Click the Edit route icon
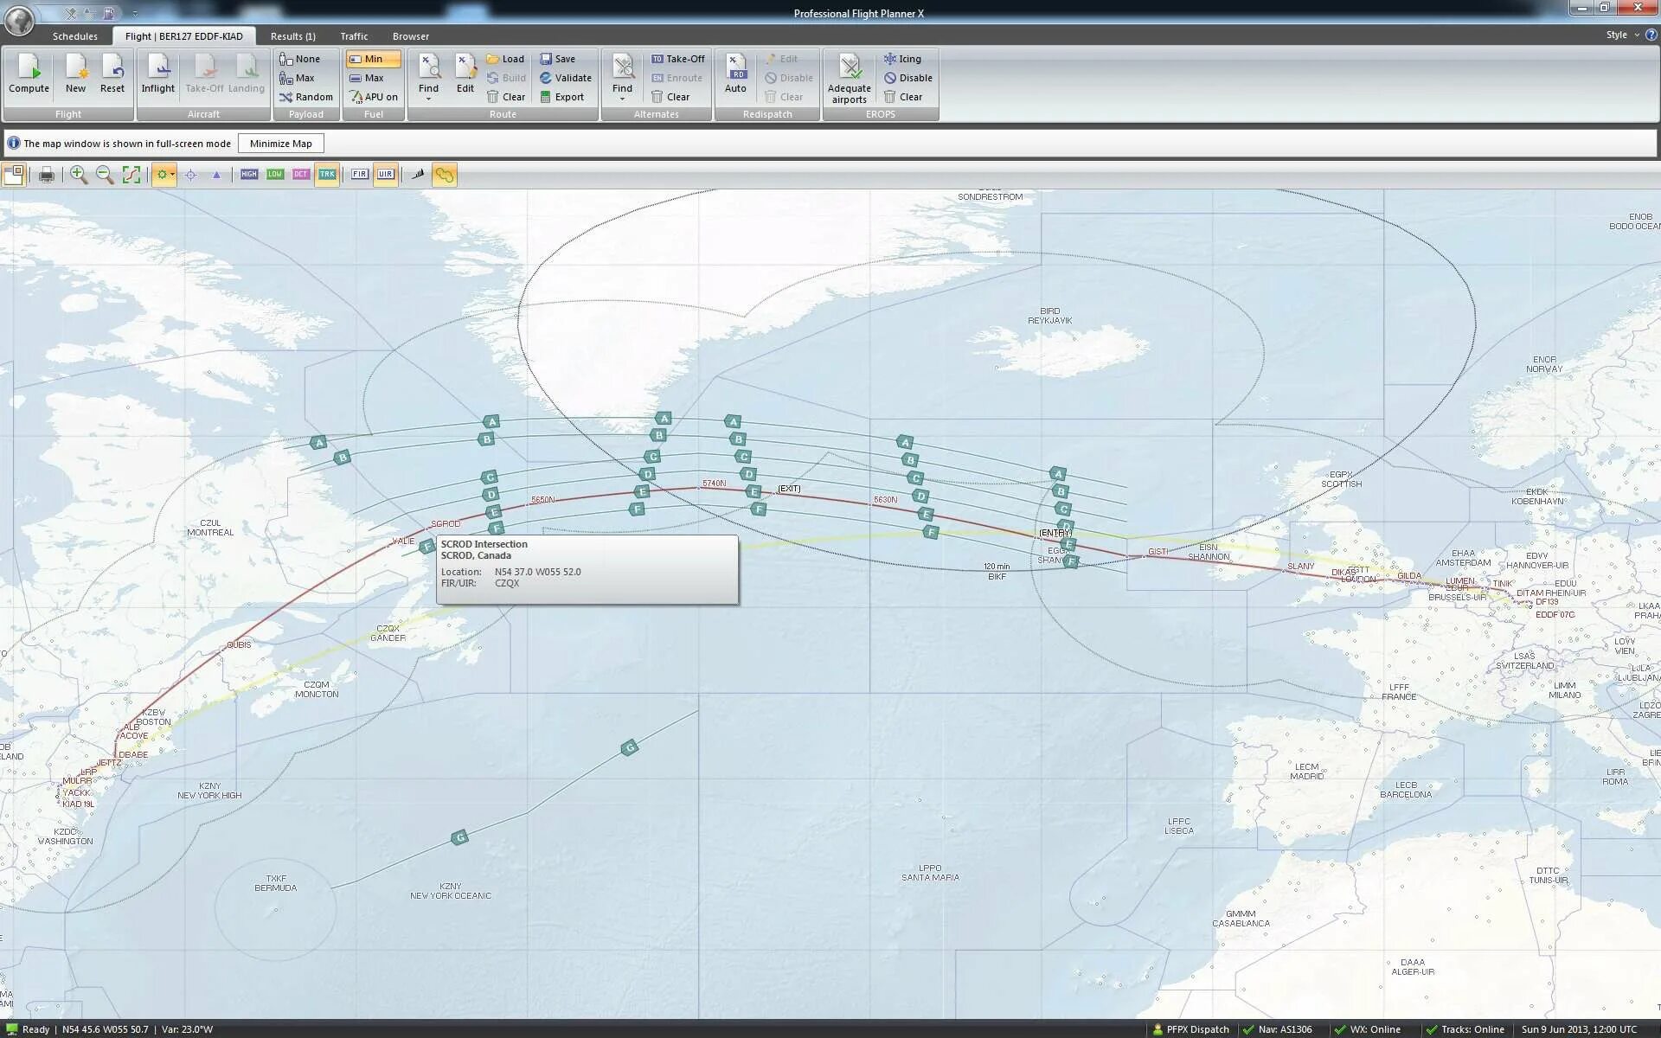This screenshot has height=1038, width=1661. click(465, 76)
